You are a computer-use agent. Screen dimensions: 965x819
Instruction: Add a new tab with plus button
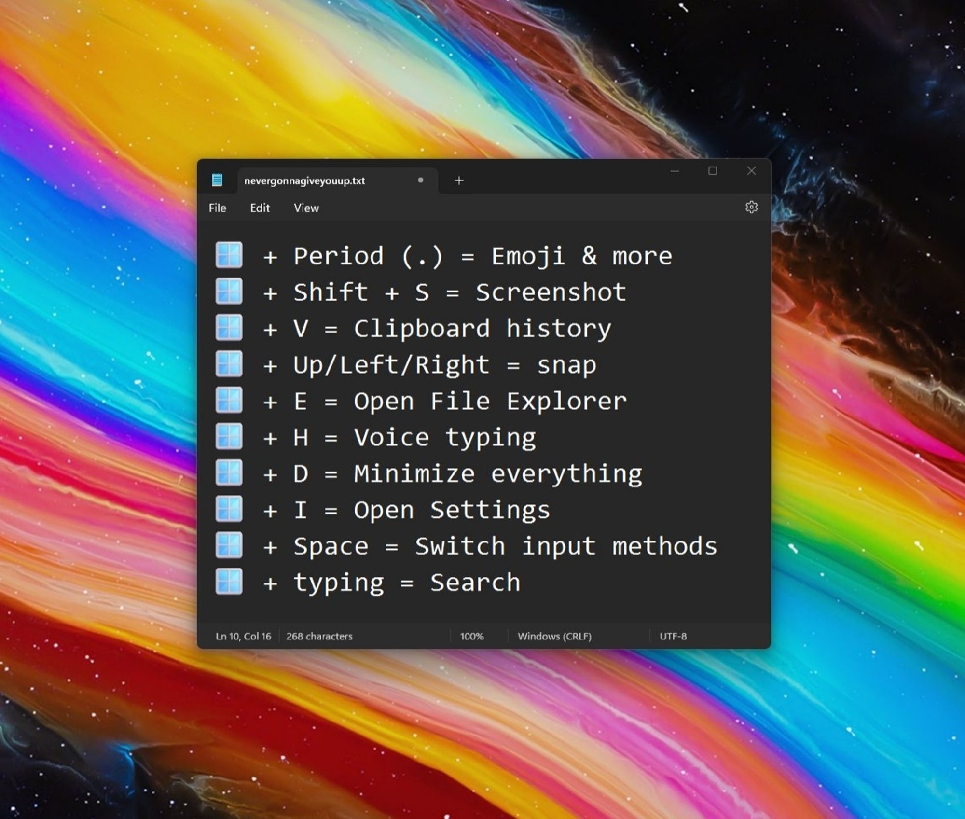(459, 180)
